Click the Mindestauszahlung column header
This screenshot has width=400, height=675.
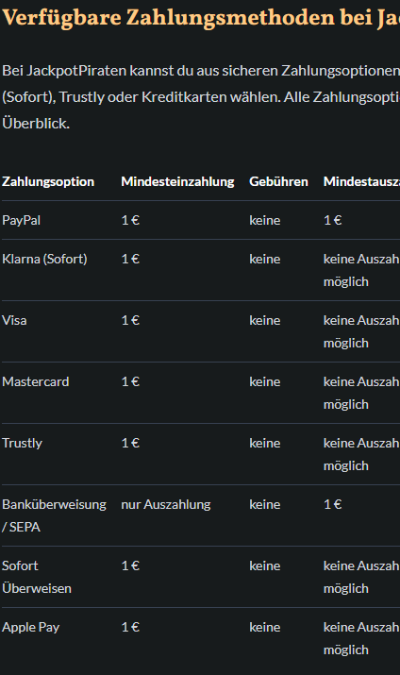click(361, 181)
